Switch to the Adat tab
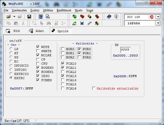Image resolution: width=164 pixels, height=125 pixels. coord(36,31)
